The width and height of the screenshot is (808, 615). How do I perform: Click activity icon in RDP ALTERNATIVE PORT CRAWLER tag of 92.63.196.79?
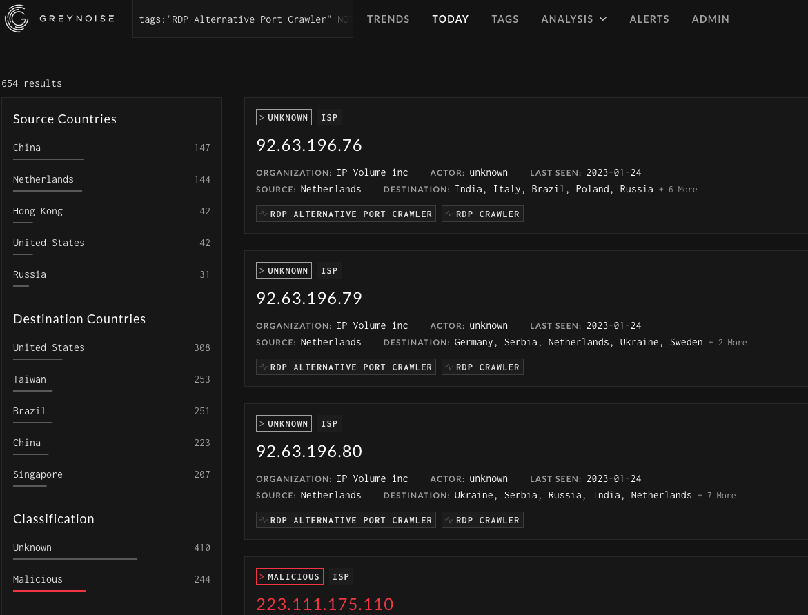coord(264,367)
